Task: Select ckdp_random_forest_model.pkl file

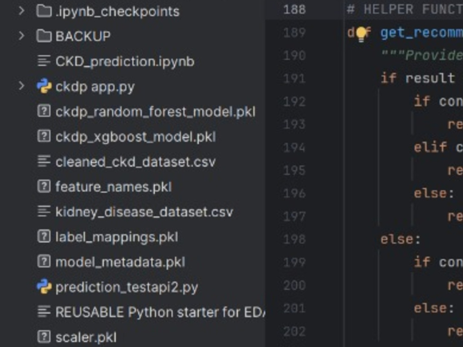Action: click(155, 112)
